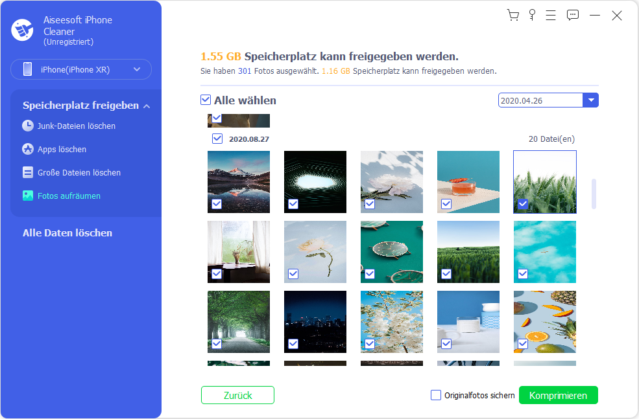
Task: Select Alle Daten löschen in sidebar
Action: 67,233
